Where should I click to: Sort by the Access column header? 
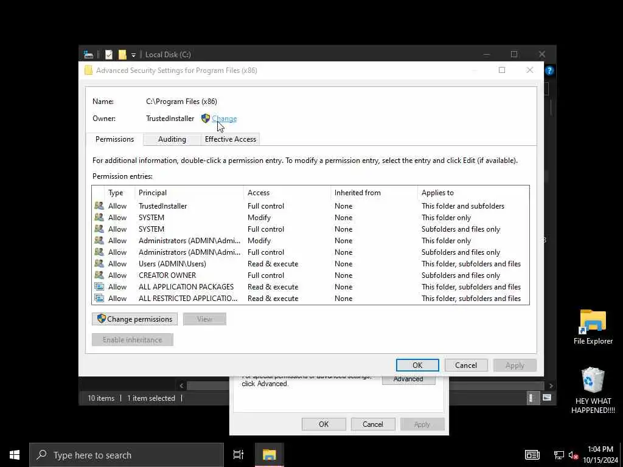[x=287, y=193]
